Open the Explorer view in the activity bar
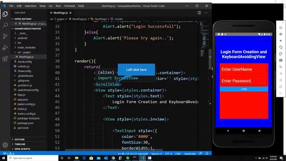 pyautogui.click(x=5, y=14)
